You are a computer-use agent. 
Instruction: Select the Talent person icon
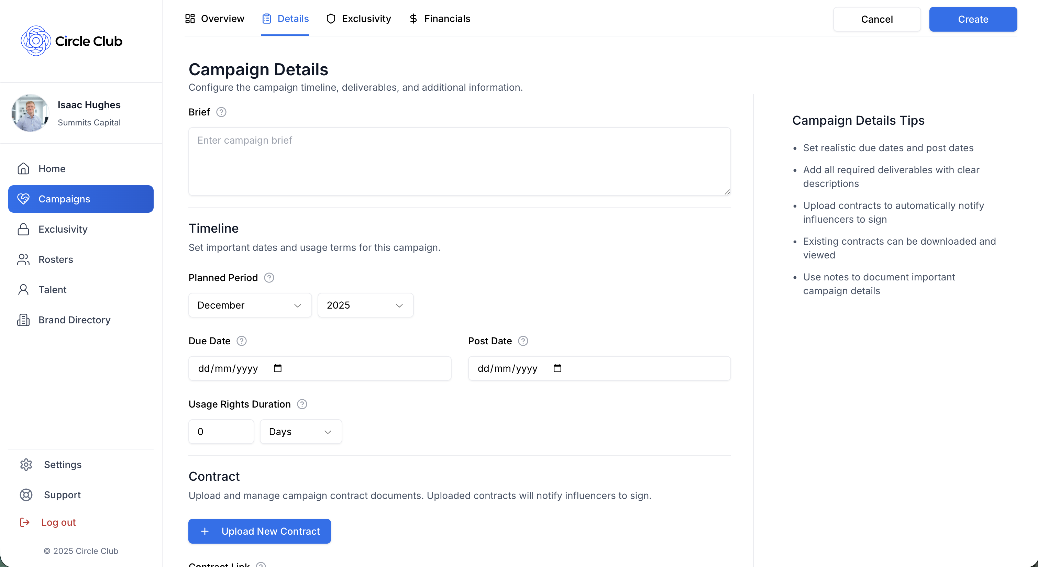(23, 289)
